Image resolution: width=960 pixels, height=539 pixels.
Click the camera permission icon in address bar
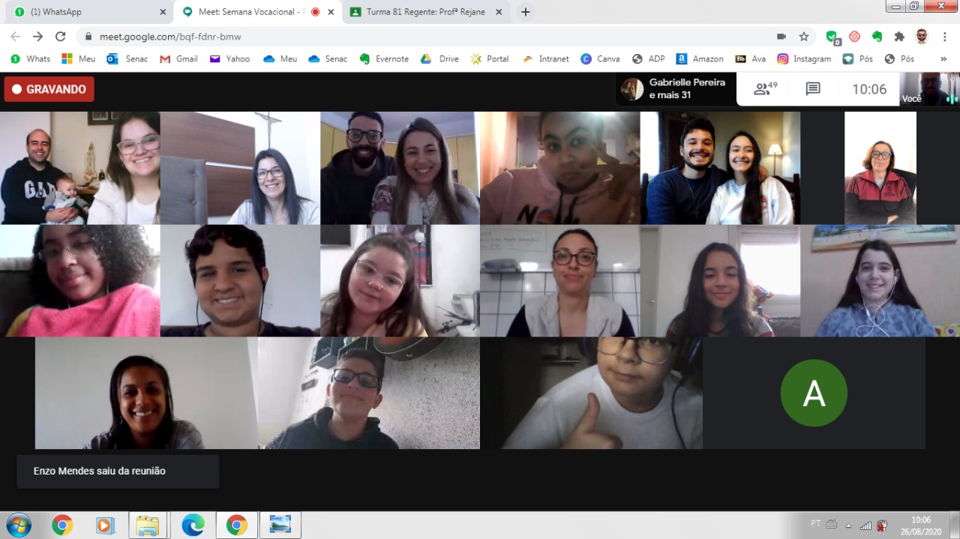pos(781,36)
